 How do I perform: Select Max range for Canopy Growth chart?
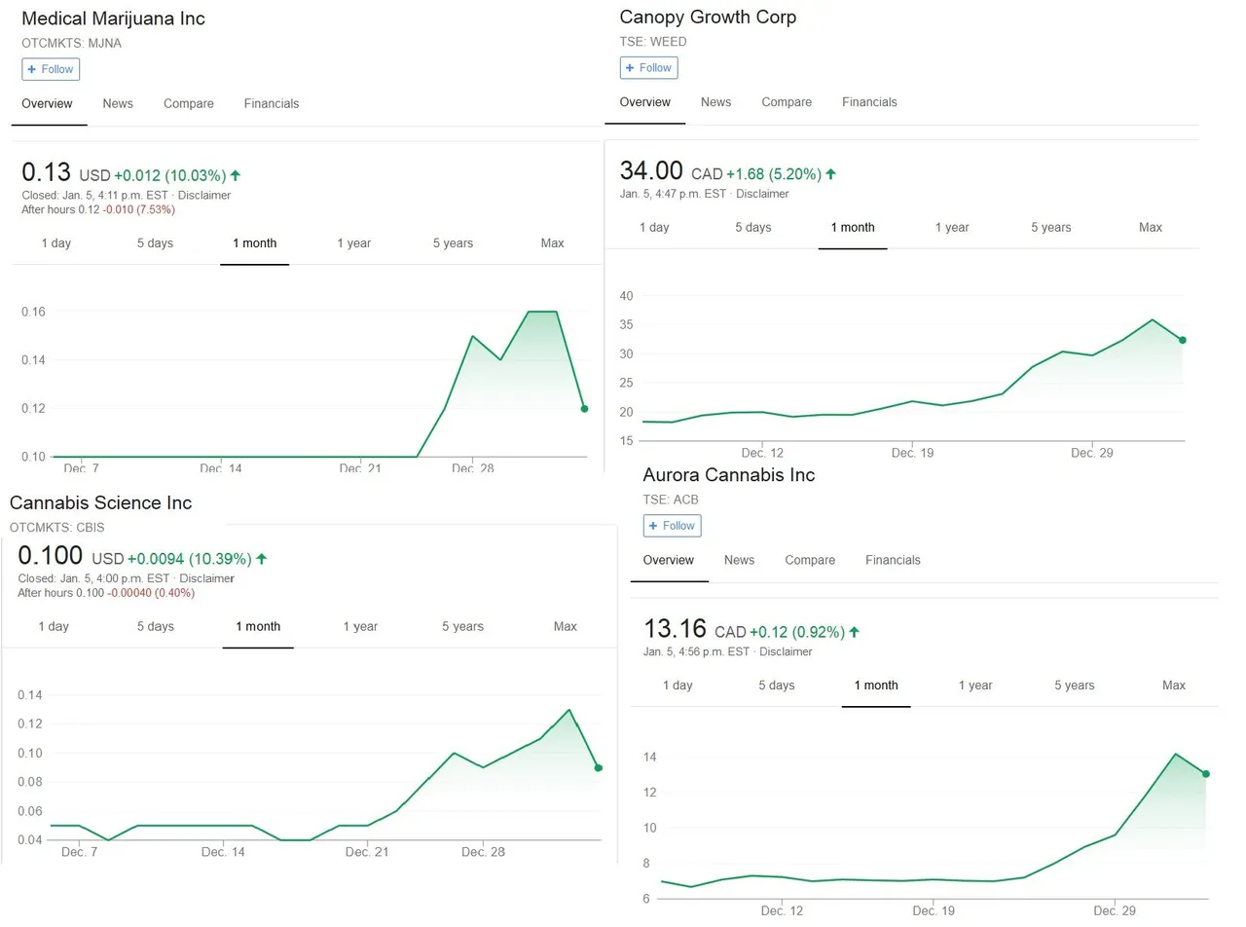[1151, 227]
